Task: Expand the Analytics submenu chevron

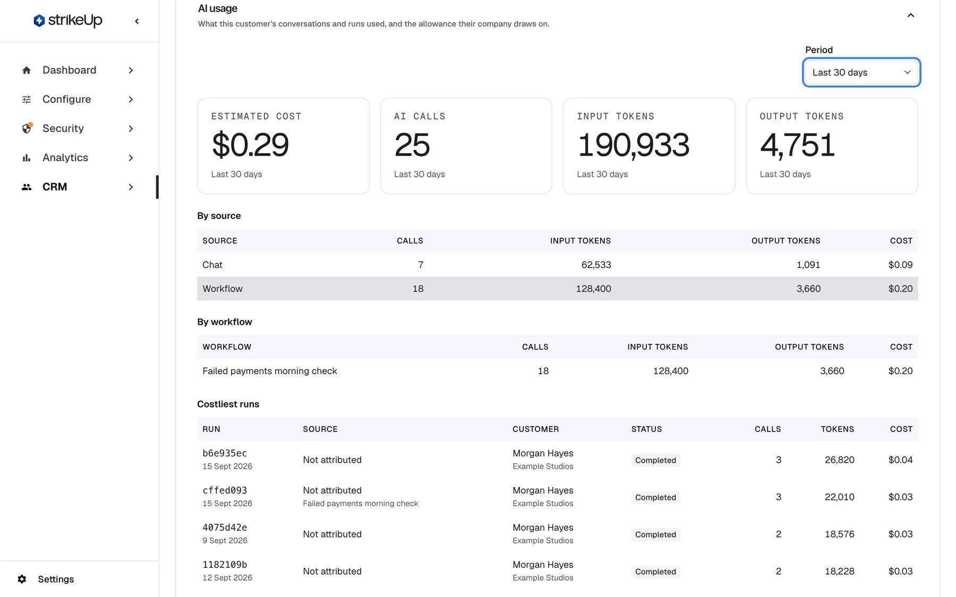Action: pos(131,158)
